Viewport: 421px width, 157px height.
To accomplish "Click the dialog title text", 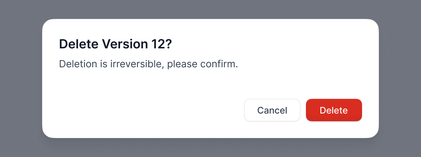I will tap(115, 44).
